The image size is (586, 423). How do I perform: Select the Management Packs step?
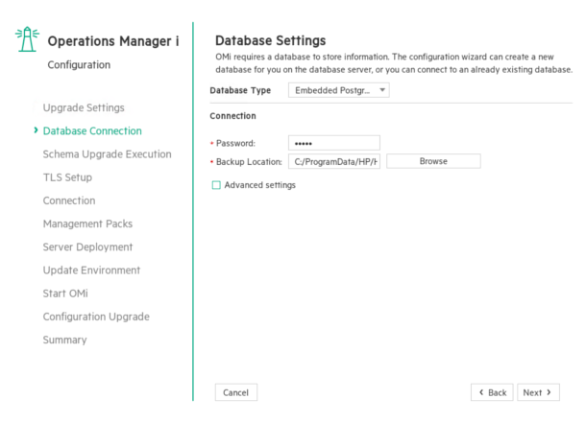(x=87, y=223)
